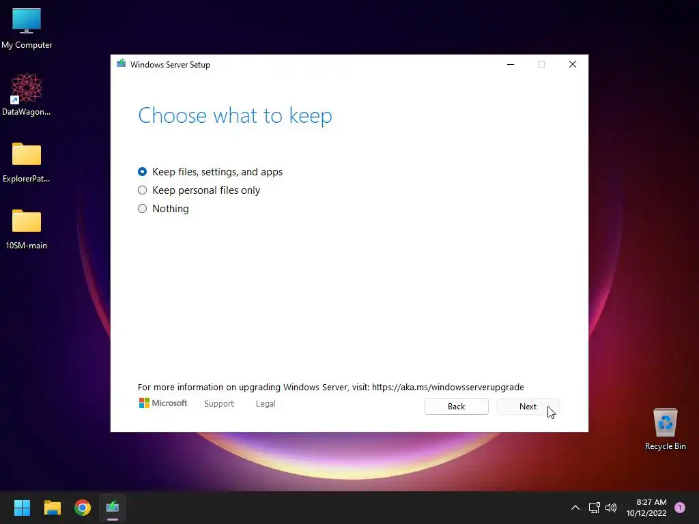The height and width of the screenshot is (524, 699).
Task: Open File Explorer from the taskbar
Action: pos(52,508)
